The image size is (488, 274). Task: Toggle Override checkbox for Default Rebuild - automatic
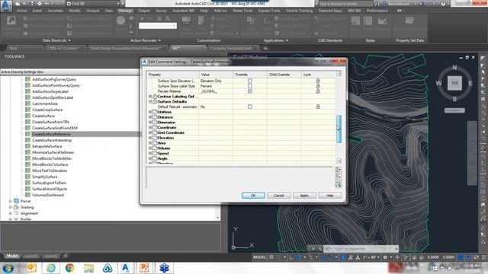[x=250, y=107]
